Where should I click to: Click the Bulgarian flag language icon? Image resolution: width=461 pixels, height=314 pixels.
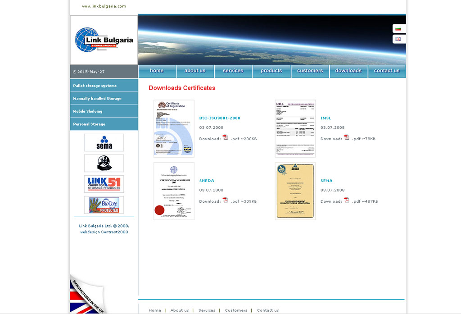tap(398, 29)
